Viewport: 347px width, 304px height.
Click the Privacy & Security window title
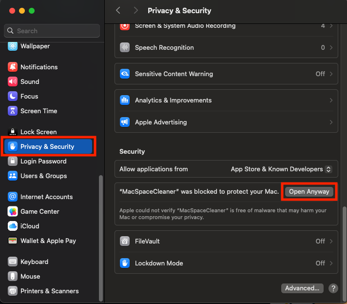(179, 10)
